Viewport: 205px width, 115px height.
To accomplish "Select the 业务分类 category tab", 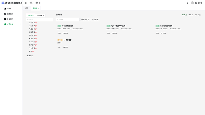I will (x=31, y=15).
